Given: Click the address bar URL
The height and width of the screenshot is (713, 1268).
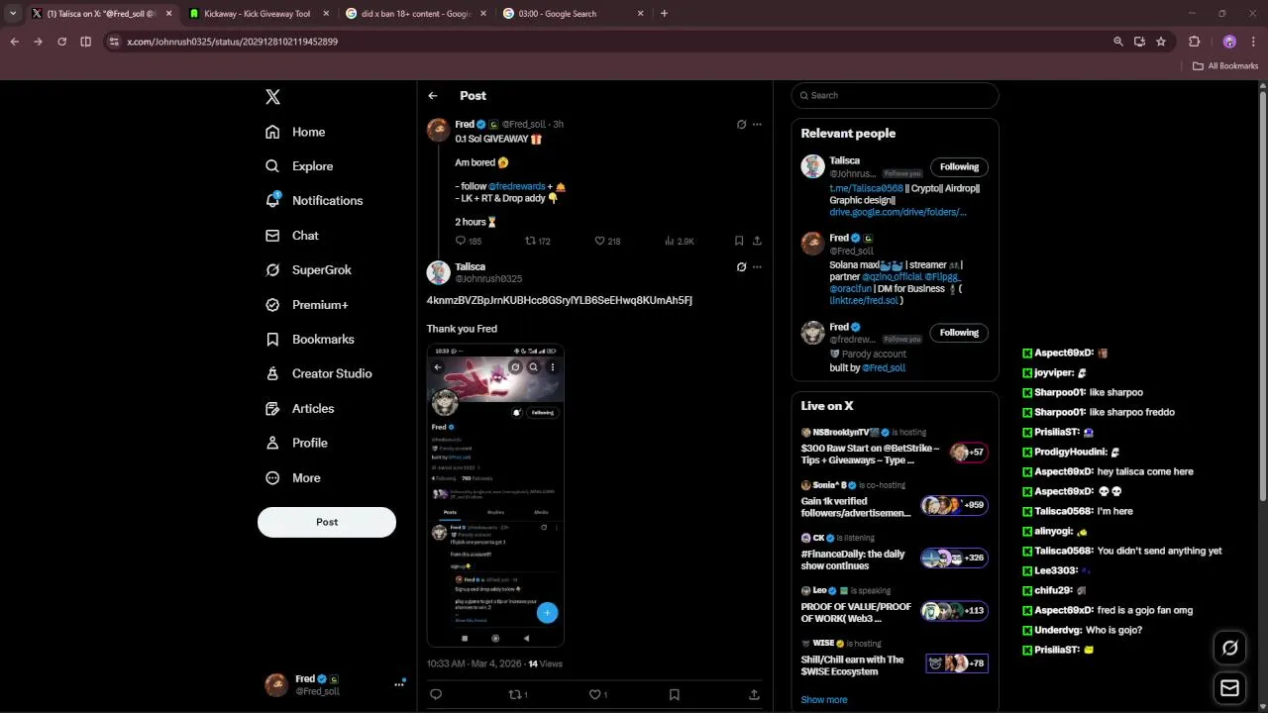Looking at the screenshot, I should point(233,42).
